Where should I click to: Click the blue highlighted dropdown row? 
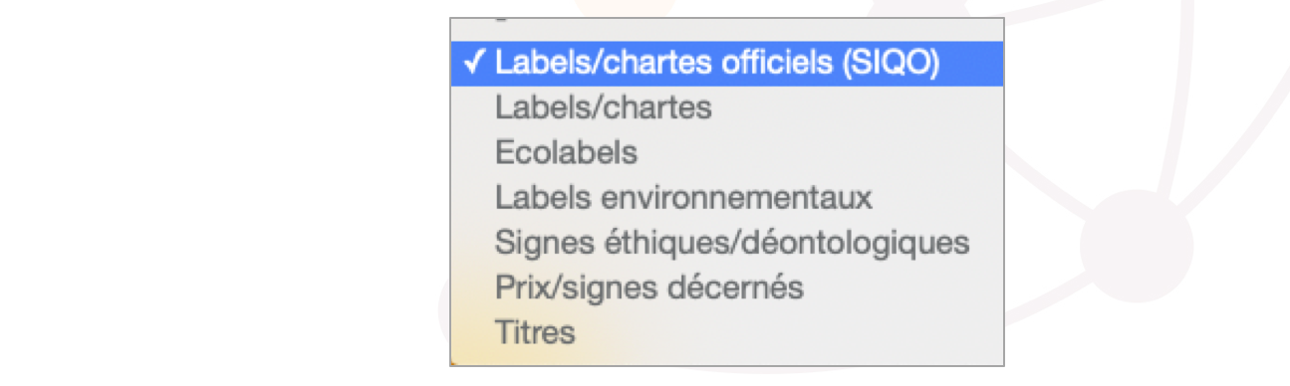click(x=727, y=63)
